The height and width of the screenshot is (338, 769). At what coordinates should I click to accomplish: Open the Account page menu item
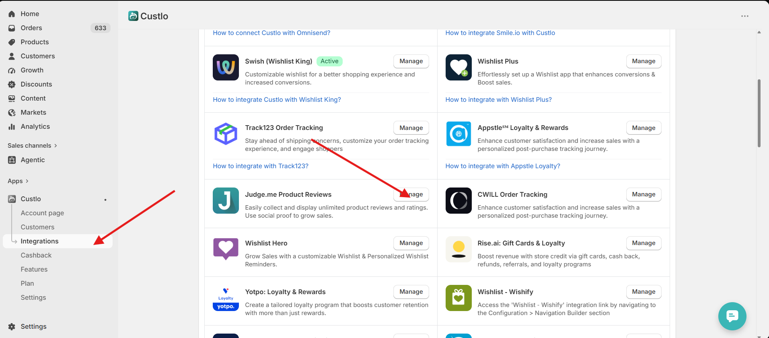tap(42, 213)
